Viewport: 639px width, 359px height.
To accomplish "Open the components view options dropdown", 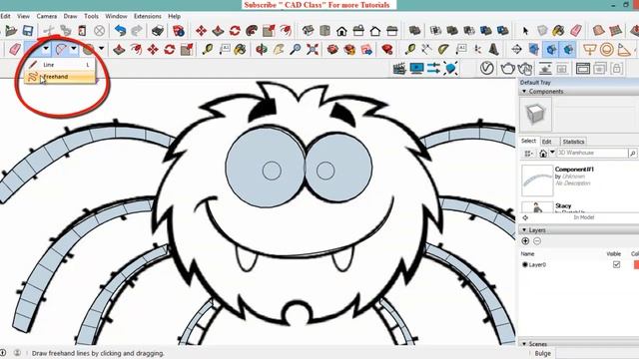I will [x=528, y=154].
